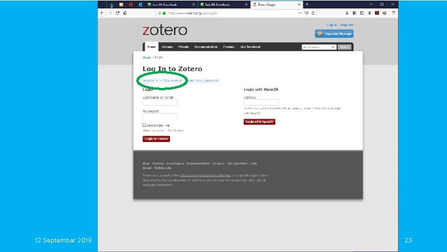Open the Forums footer link

[158, 163]
